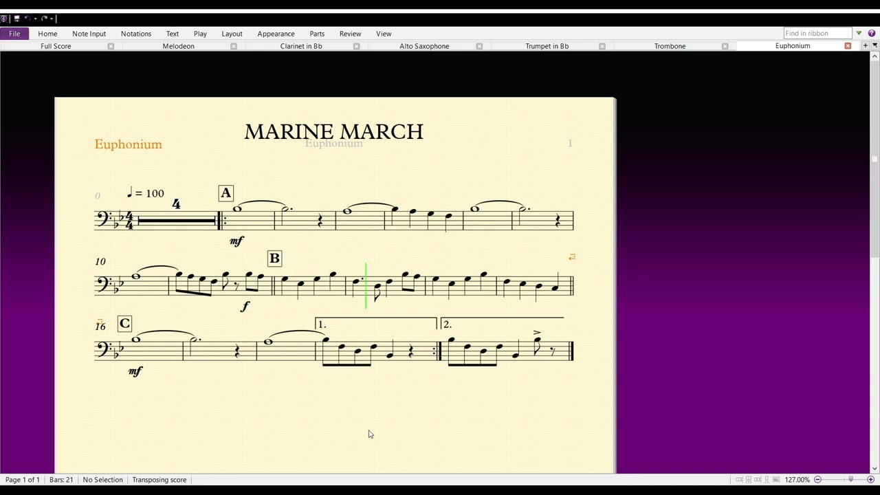Adjust the zoom slider handle
Viewport: 880px width, 495px height.
pyautogui.click(x=850, y=479)
